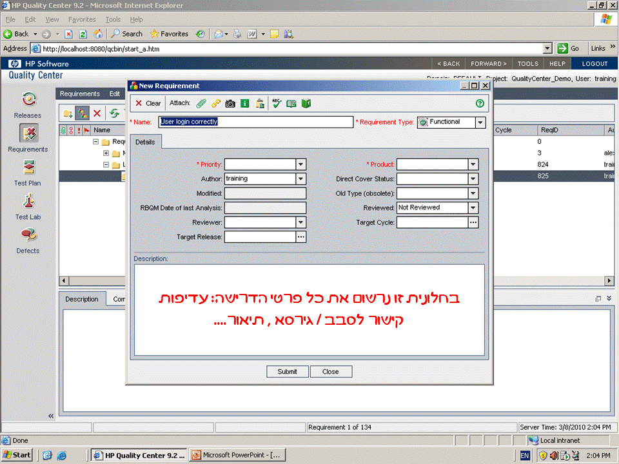Click the right scroll arrow of grid
The height and width of the screenshot is (464, 619).
pos(609,280)
